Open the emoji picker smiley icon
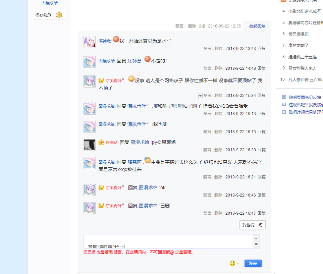The width and height of the screenshot is (323, 274). click(232, 263)
